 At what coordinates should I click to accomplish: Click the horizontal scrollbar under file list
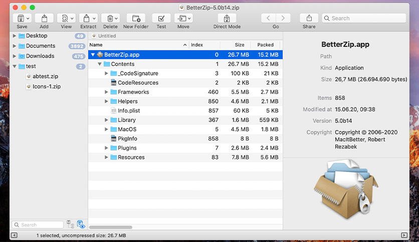pos(111,227)
